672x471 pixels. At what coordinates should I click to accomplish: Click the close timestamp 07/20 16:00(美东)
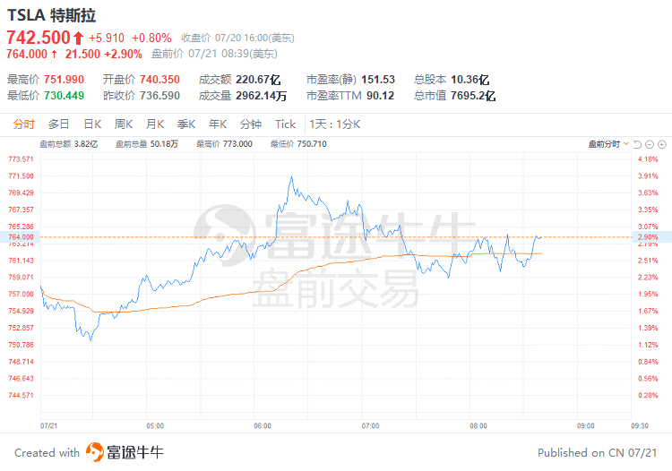(254, 39)
